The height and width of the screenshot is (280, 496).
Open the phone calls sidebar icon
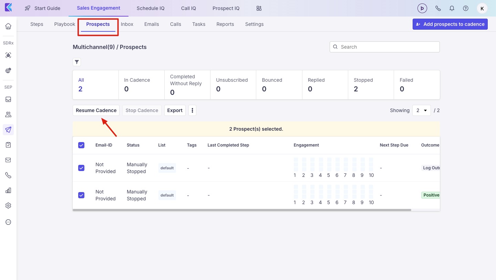[x=8, y=175]
